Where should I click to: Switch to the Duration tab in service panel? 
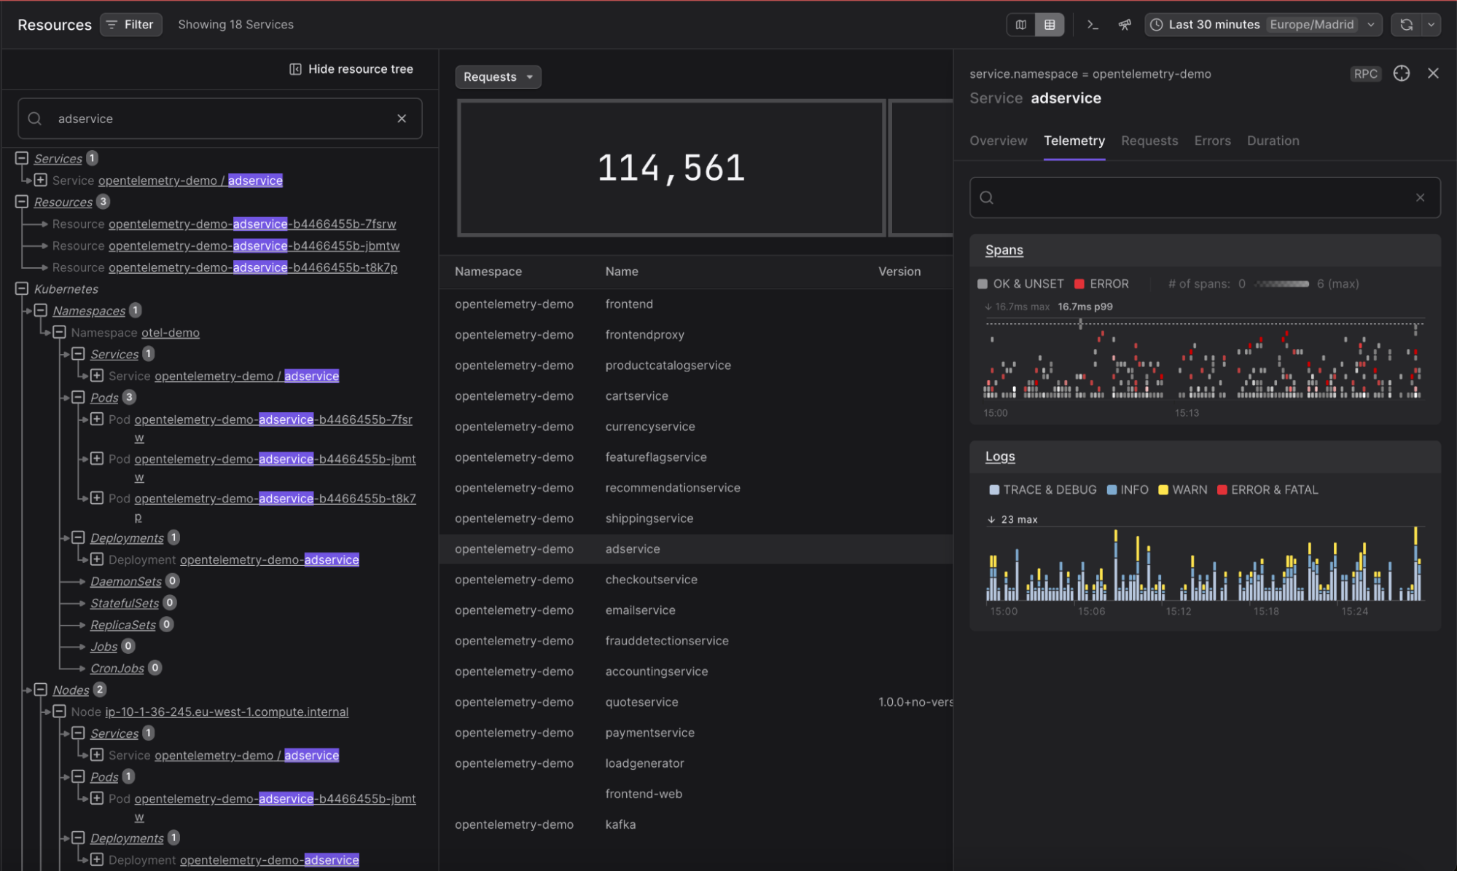[x=1271, y=140]
